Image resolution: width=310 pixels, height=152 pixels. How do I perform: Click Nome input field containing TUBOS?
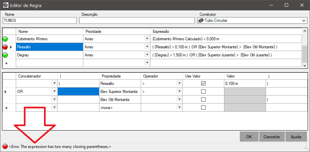(40, 20)
